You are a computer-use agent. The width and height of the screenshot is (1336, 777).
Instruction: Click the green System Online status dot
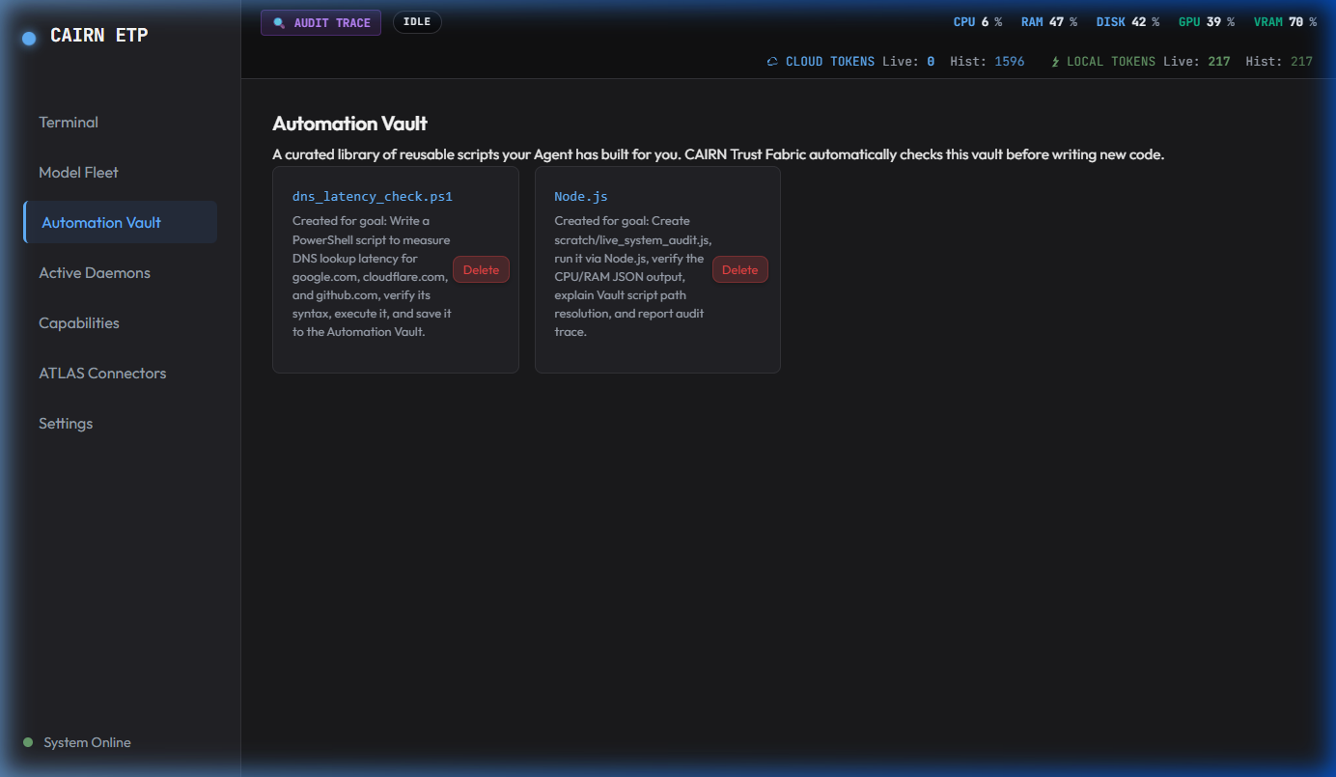28,742
